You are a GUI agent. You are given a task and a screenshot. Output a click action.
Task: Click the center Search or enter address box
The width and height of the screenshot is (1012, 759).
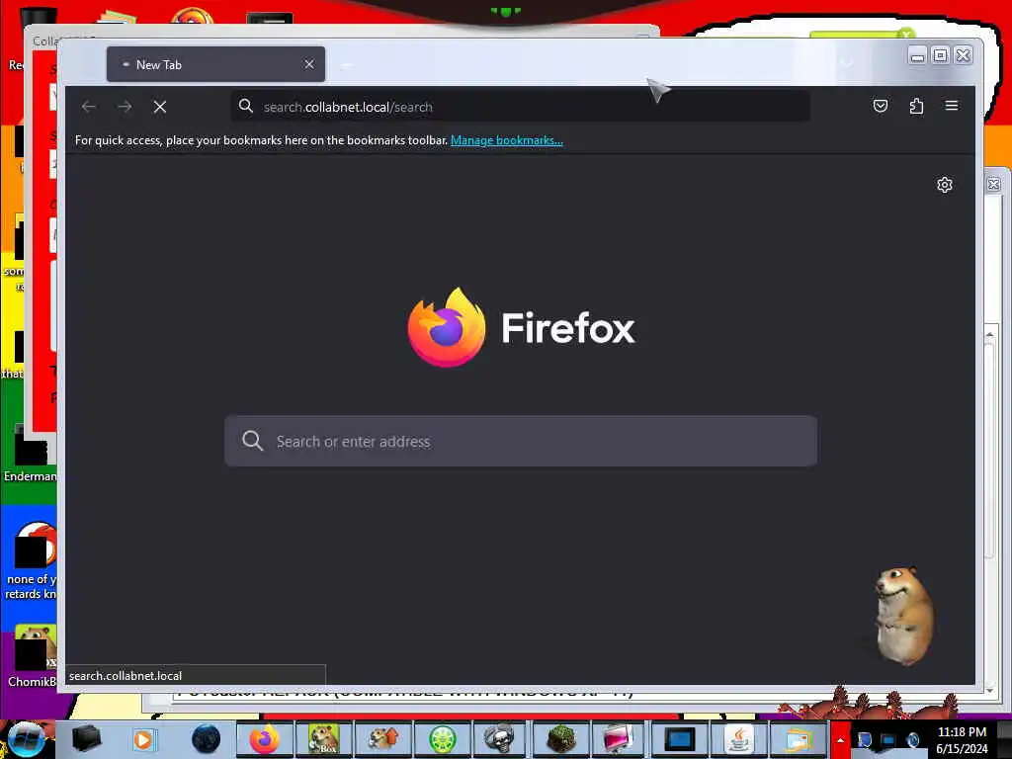point(520,441)
